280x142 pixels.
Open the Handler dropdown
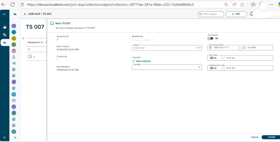[x=167, y=67]
